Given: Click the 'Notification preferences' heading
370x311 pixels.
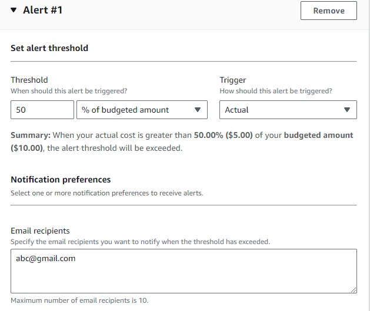Looking at the screenshot, I should click(x=61, y=180).
